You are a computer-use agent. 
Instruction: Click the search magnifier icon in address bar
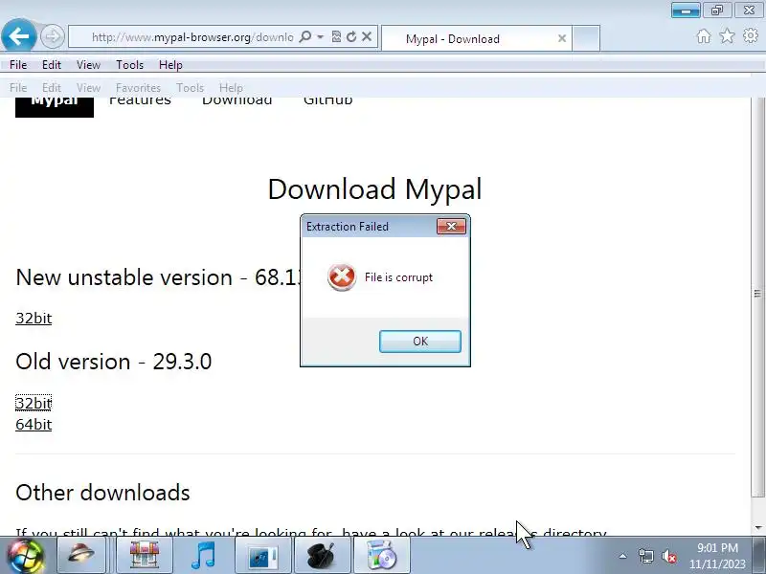(305, 36)
